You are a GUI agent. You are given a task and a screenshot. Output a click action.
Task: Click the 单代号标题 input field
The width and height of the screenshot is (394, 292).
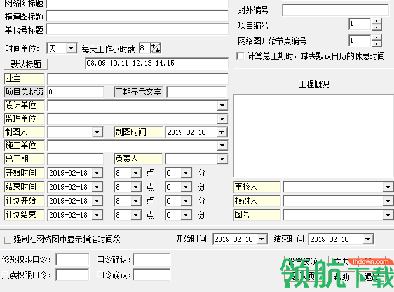coord(137,29)
